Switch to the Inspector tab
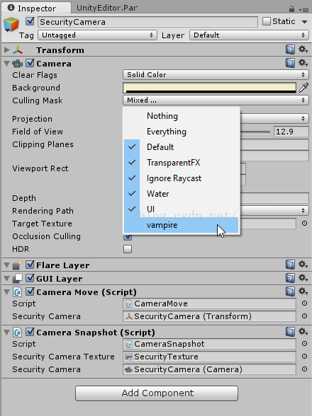The image size is (312, 416). [x=36, y=8]
